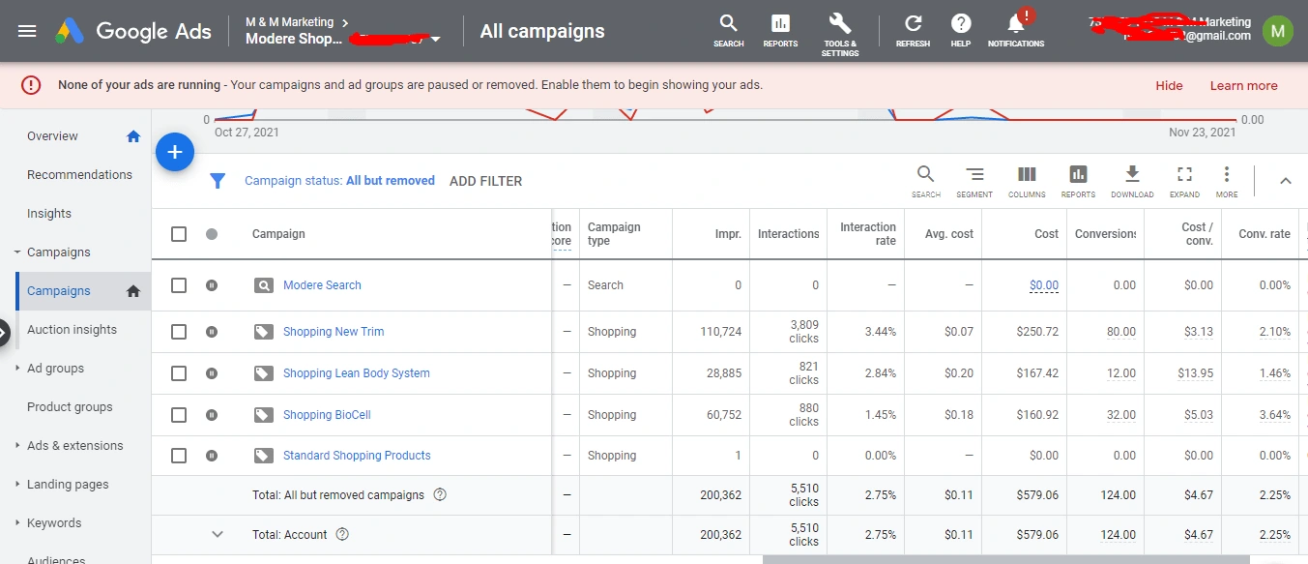Sort by the Cost column header
Screen dimensions: 1308x564
[x=1046, y=234]
